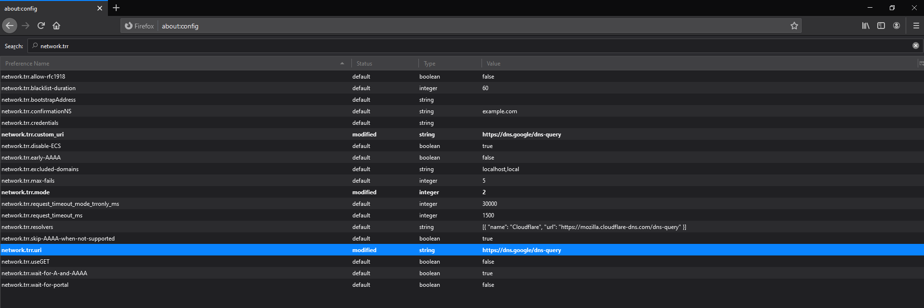Select the network.trr.mode preference row
The image size is (924, 308).
(x=26, y=192)
